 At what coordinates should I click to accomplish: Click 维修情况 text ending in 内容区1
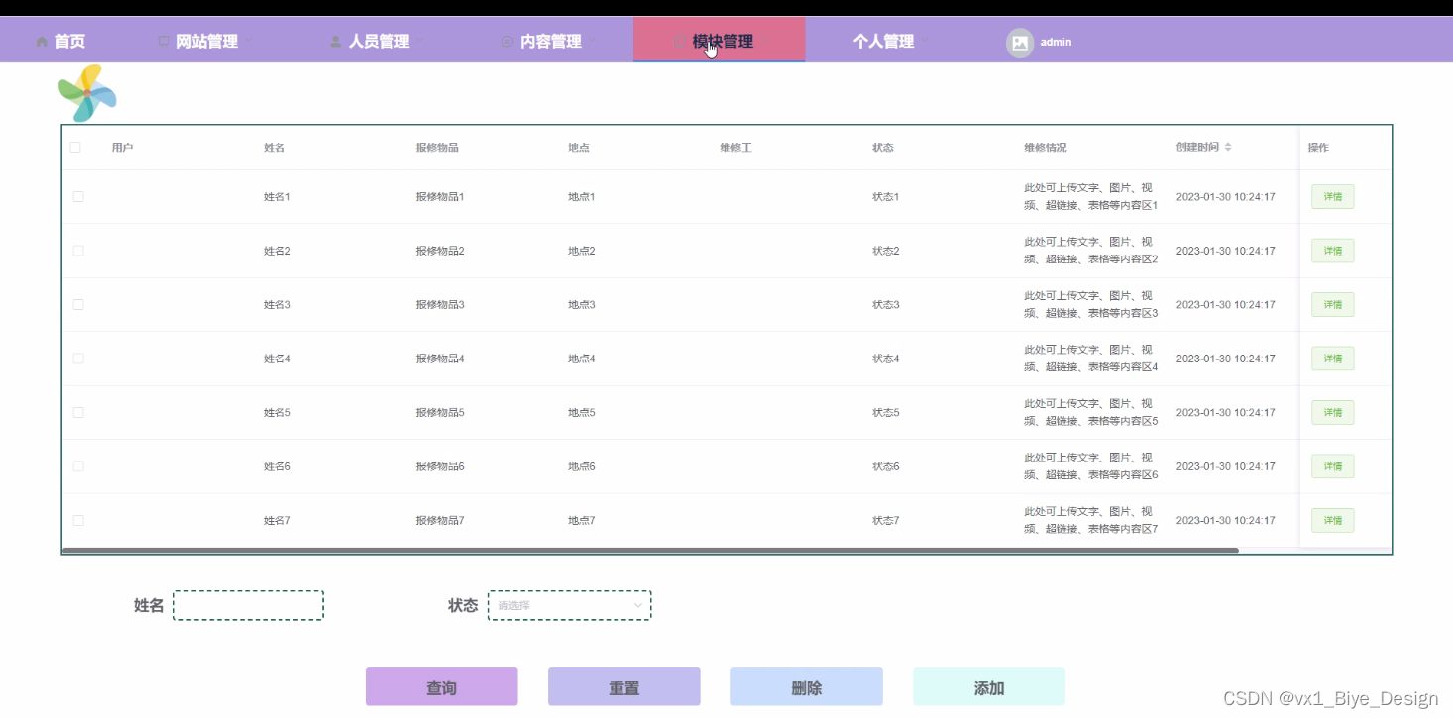(1091, 196)
